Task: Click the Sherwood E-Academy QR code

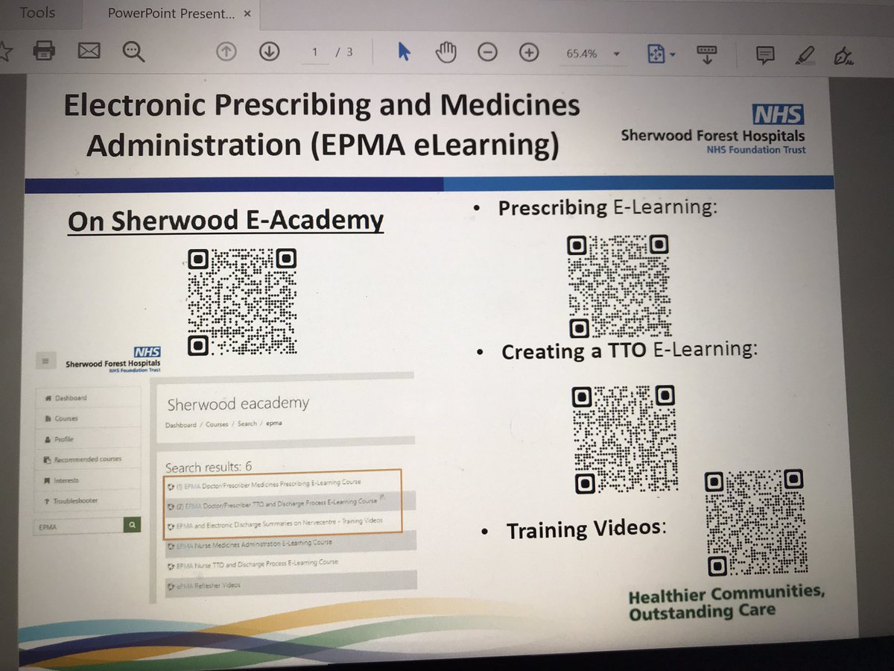Action: click(x=241, y=301)
